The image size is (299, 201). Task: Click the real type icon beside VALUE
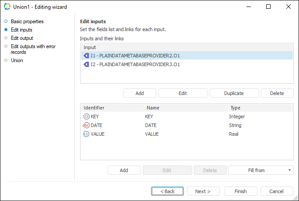click(x=86, y=134)
